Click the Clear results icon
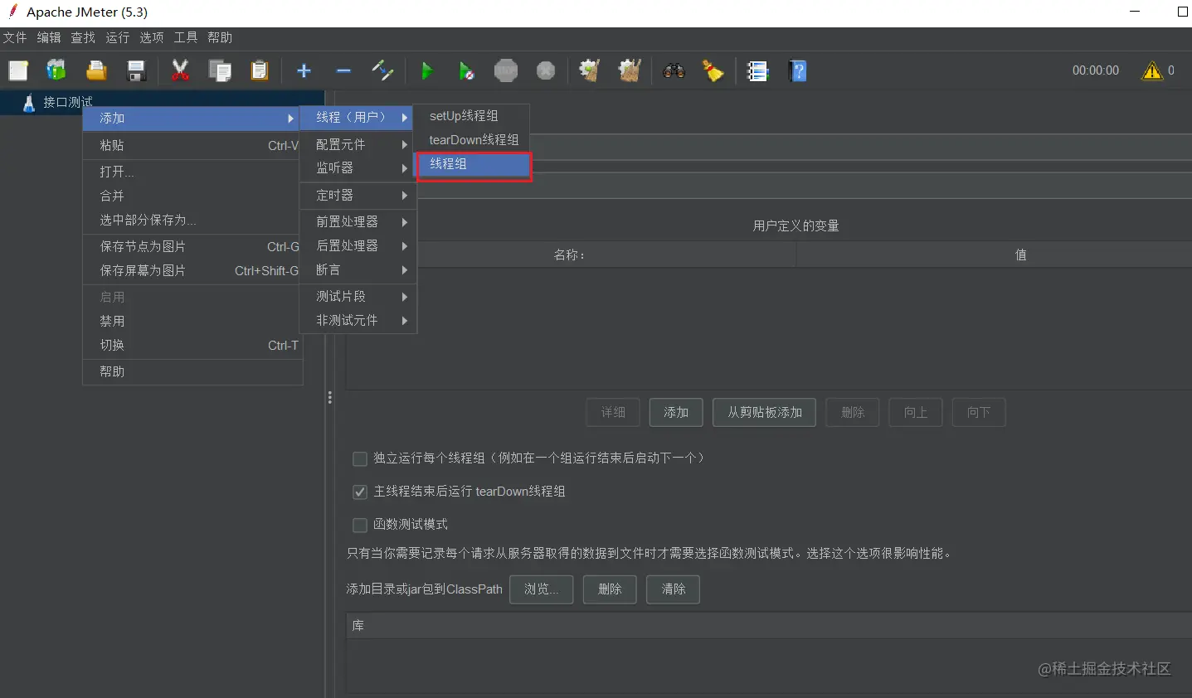Screen dimensions: 1192x698 590,71
